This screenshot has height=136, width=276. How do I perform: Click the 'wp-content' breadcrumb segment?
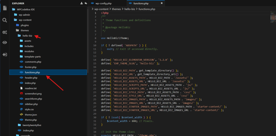(x=102, y=9)
